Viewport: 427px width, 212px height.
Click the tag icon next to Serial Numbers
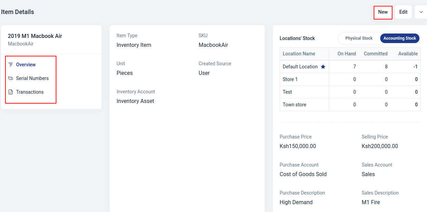(x=11, y=78)
